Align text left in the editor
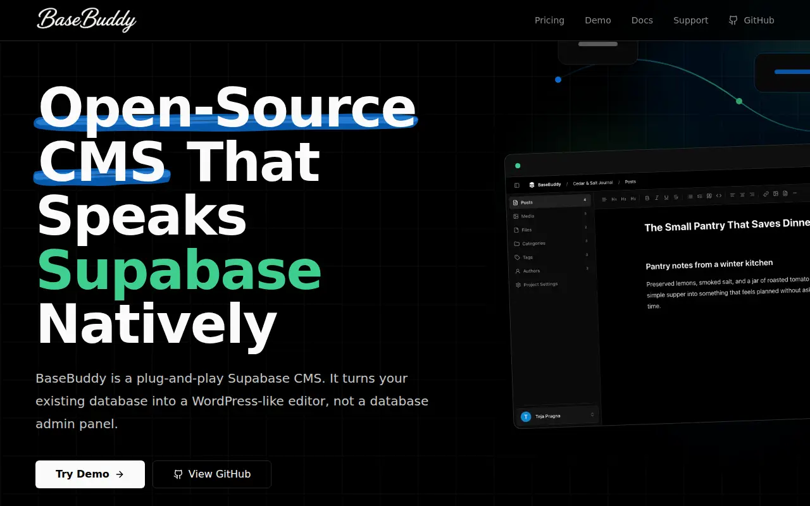 pyautogui.click(x=732, y=195)
